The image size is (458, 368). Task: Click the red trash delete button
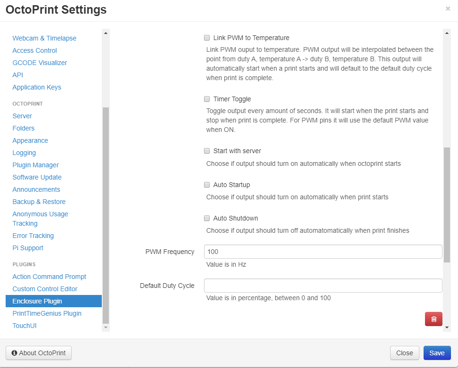(433, 319)
